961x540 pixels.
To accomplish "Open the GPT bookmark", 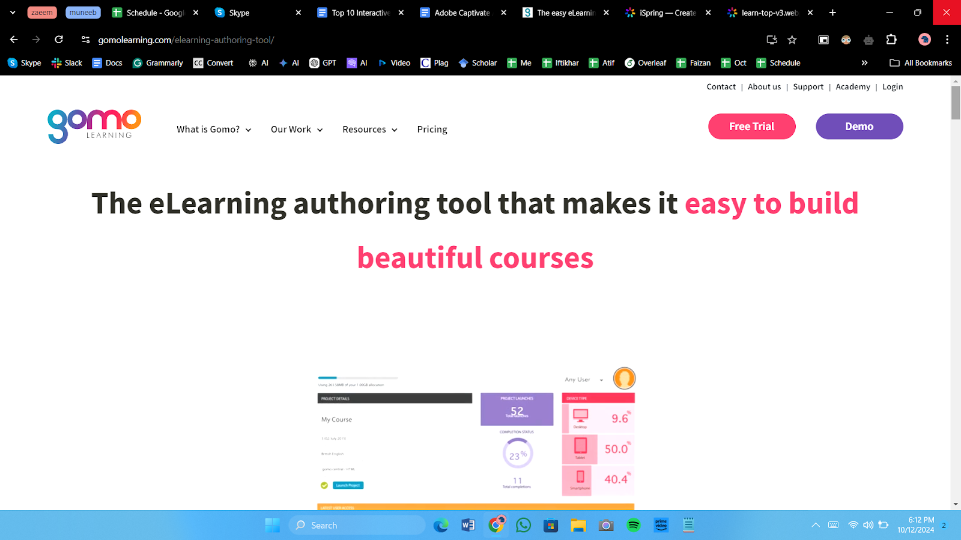I will click(323, 63).
